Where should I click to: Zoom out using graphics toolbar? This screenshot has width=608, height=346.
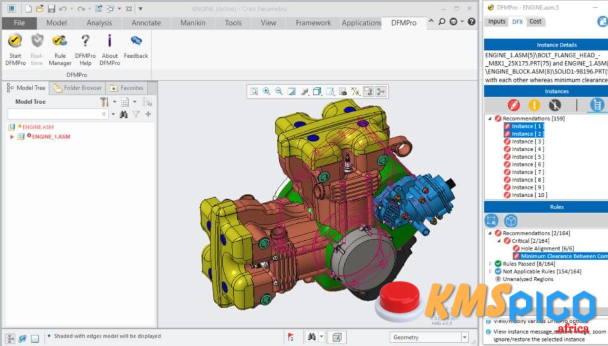279,91
